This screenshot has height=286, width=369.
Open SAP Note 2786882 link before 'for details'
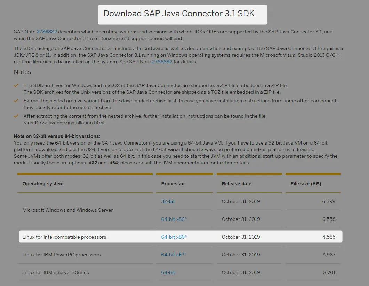(x=162, y=62)
